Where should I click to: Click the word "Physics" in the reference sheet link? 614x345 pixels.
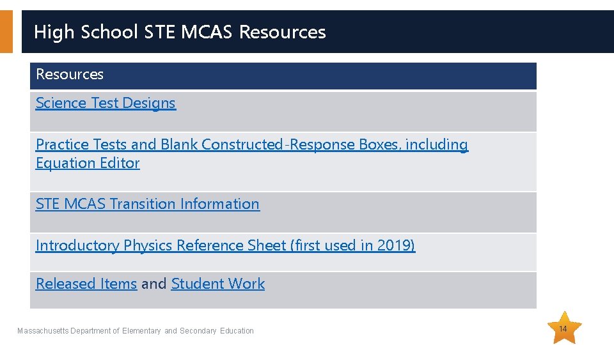point(148,245)
